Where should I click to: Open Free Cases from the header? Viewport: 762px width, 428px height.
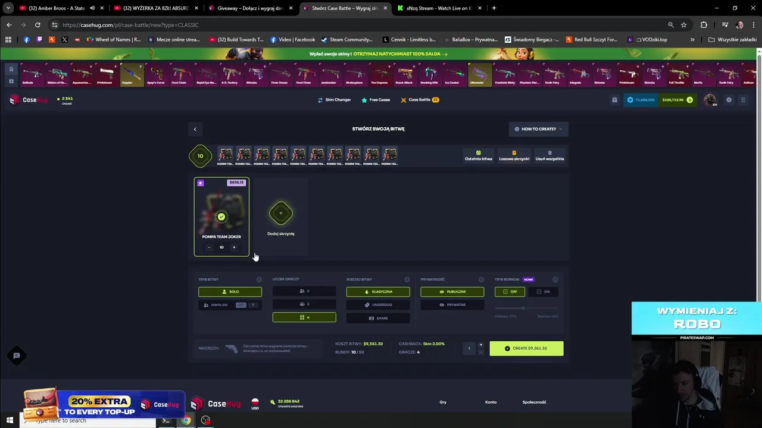(376, 100)
